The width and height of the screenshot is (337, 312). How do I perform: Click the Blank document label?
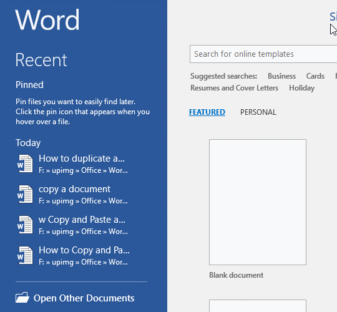[x=236, y=275]
